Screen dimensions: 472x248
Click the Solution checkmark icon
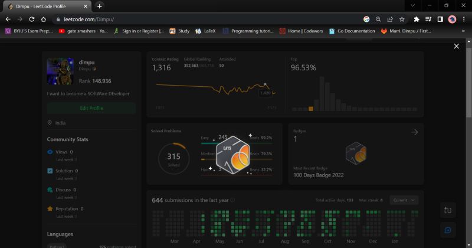[50, 171]
